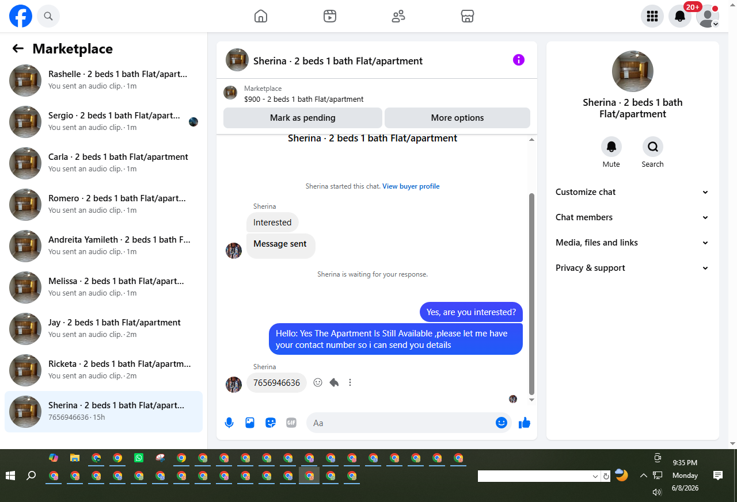Open File Explorer from the taskbar
737x502 pixels.
coord(75,458)
